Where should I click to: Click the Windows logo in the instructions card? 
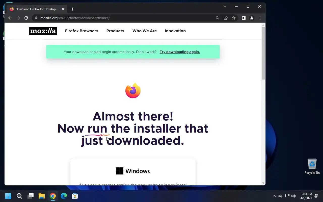tap(120, 171)
